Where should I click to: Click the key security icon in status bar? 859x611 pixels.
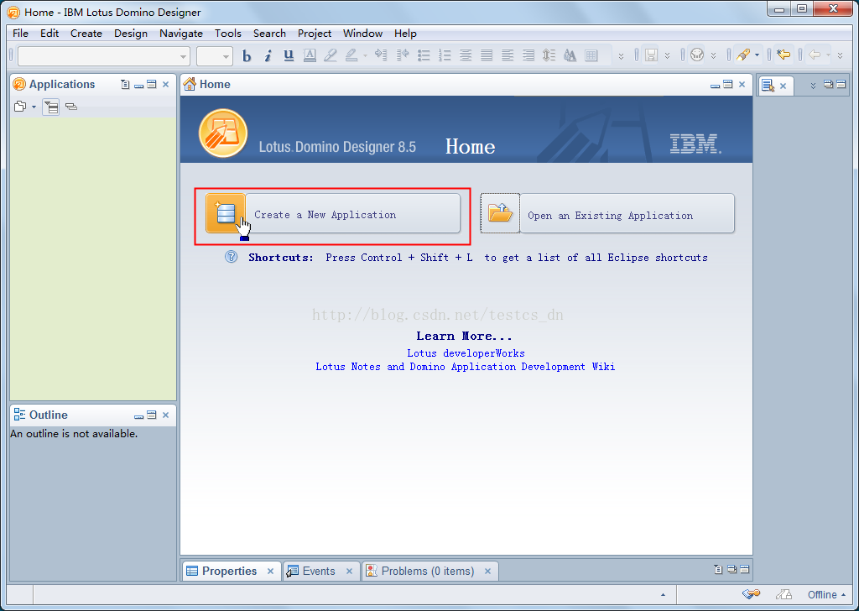click(x=751, y=594)
